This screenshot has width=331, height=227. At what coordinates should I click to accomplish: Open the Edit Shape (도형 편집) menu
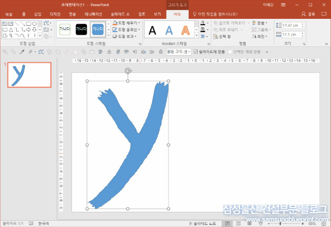(x=47, y=23)
